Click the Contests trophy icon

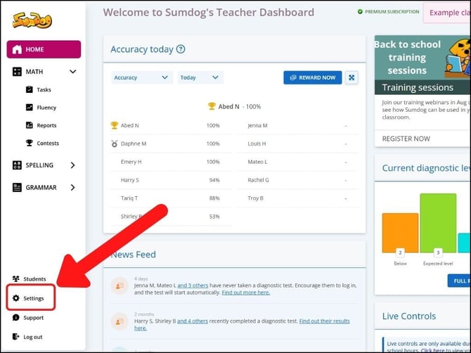point(29,143)
